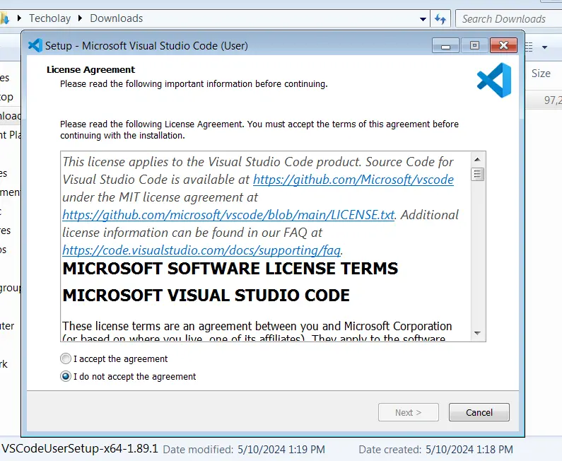Click license text scroll-down arrow
Screen dimensions: 562x461
coord(477,333)
